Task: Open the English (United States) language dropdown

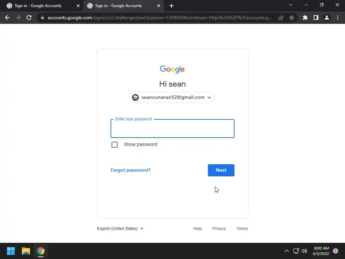Action: 120,229
